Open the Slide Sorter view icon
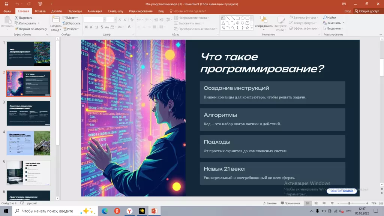The width and height of the screenshot is (384, 216). coord(316,203)
